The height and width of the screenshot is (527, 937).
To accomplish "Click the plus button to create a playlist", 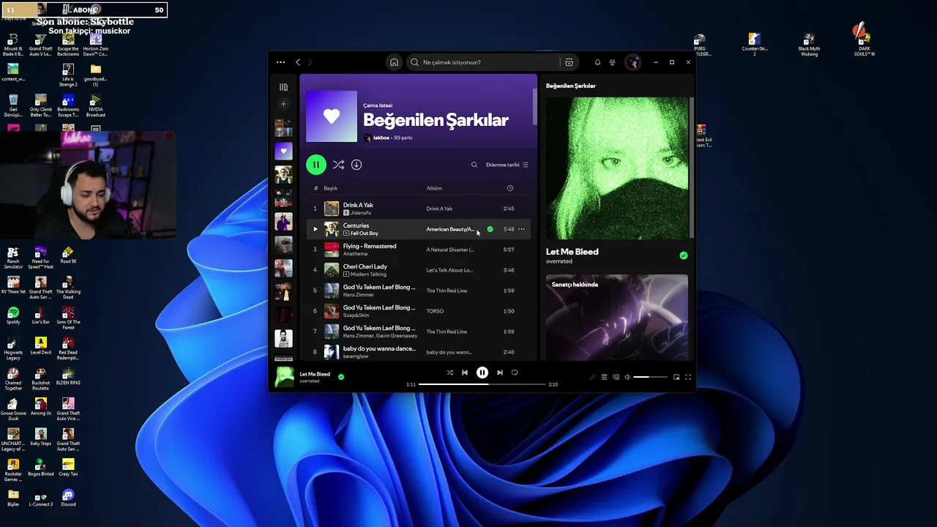I will click(283, 104).
